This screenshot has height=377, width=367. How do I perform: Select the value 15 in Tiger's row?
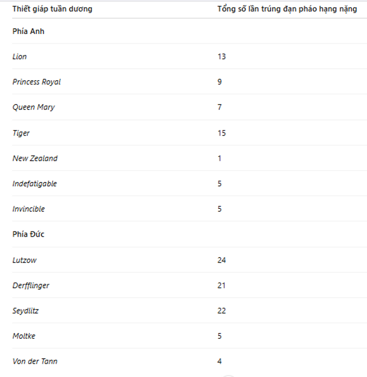coord(222,133)
